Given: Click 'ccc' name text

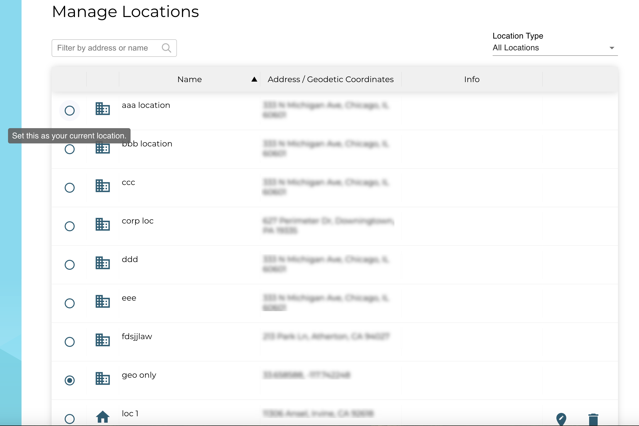Looking at the screenshot, I should 128,182.
